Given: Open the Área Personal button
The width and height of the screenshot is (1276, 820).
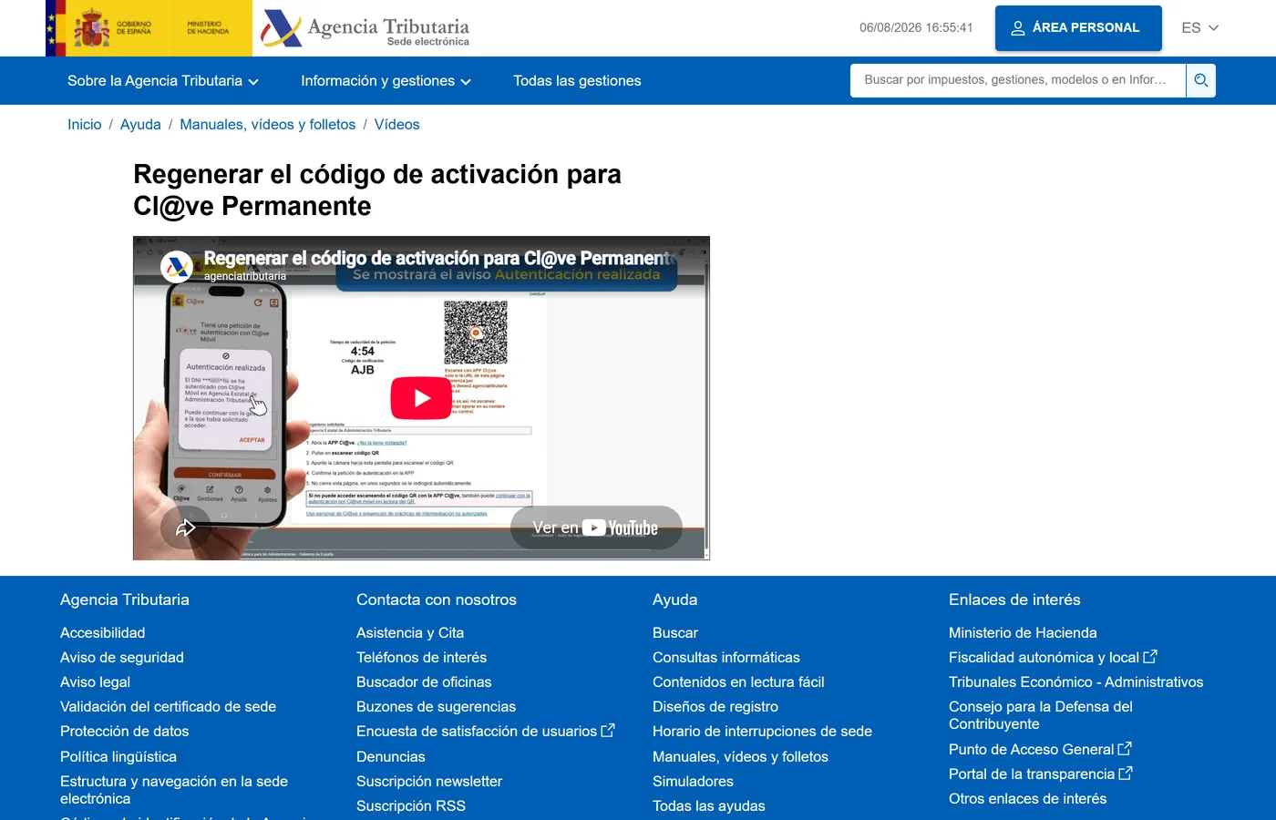Looking at the screenshot, I should coord(1078,28).
